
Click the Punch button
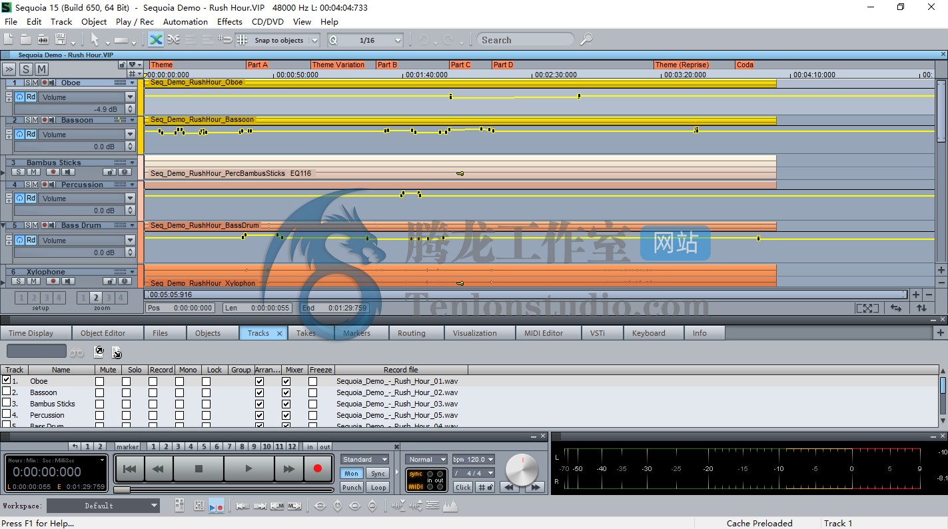pyautogui.click(x=351, y=487)
